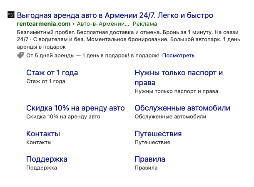Click the Rent Car favicon beside the ad title
Image resolution: width=254 pixels, height=187 pixels.
pyautogui.click(x=11, y=15)
